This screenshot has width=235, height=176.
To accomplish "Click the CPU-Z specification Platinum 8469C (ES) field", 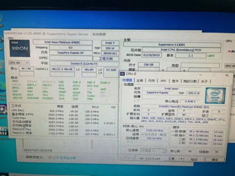I will click(184, 107).
